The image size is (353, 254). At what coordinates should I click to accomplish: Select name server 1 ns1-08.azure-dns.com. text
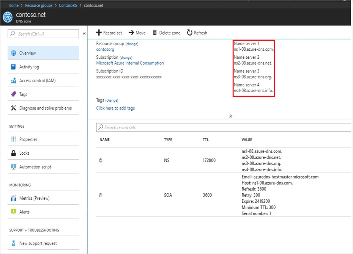(254, 49)
